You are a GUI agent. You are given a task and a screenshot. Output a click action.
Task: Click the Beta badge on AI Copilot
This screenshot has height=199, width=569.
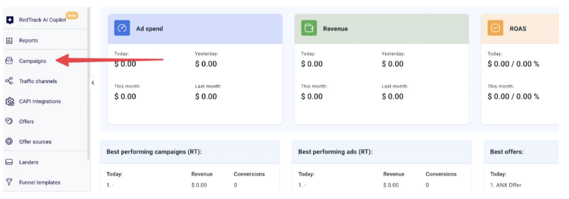coord(72,16)
